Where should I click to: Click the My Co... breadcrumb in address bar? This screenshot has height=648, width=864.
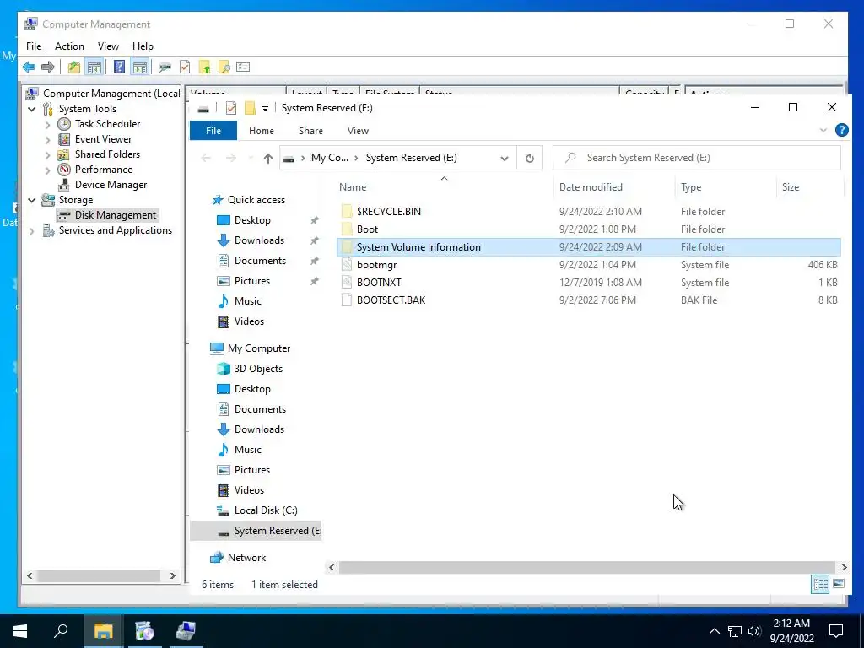330,158
